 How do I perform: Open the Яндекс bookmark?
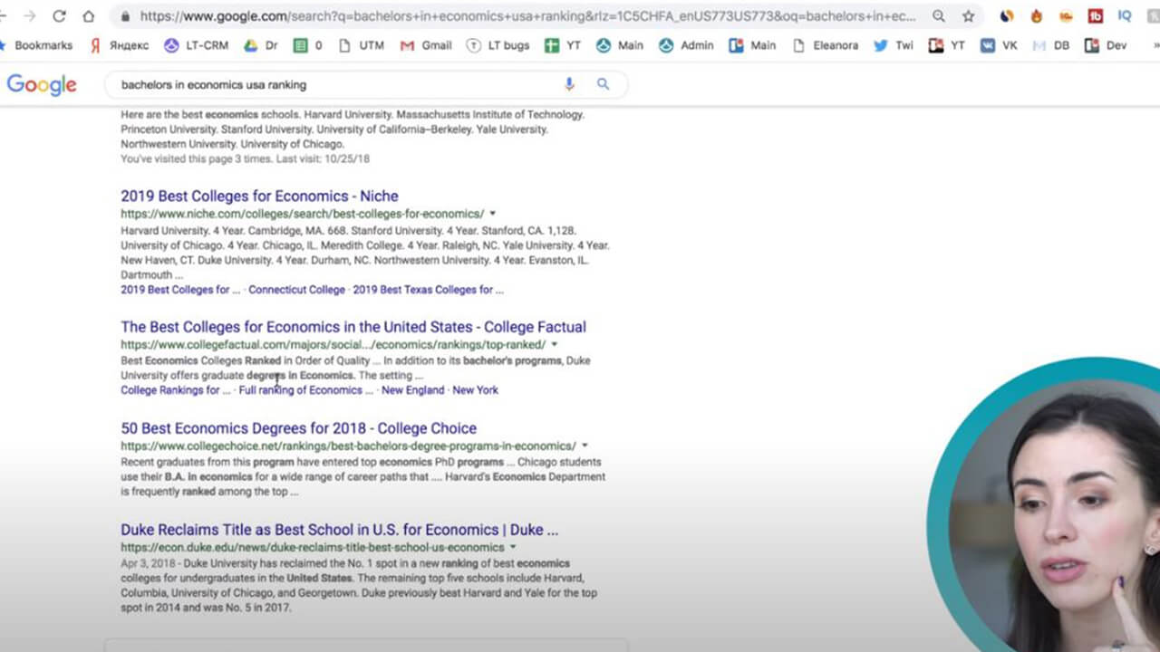(119, 45)
